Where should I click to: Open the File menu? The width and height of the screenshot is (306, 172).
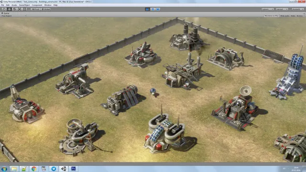[2, 5]
